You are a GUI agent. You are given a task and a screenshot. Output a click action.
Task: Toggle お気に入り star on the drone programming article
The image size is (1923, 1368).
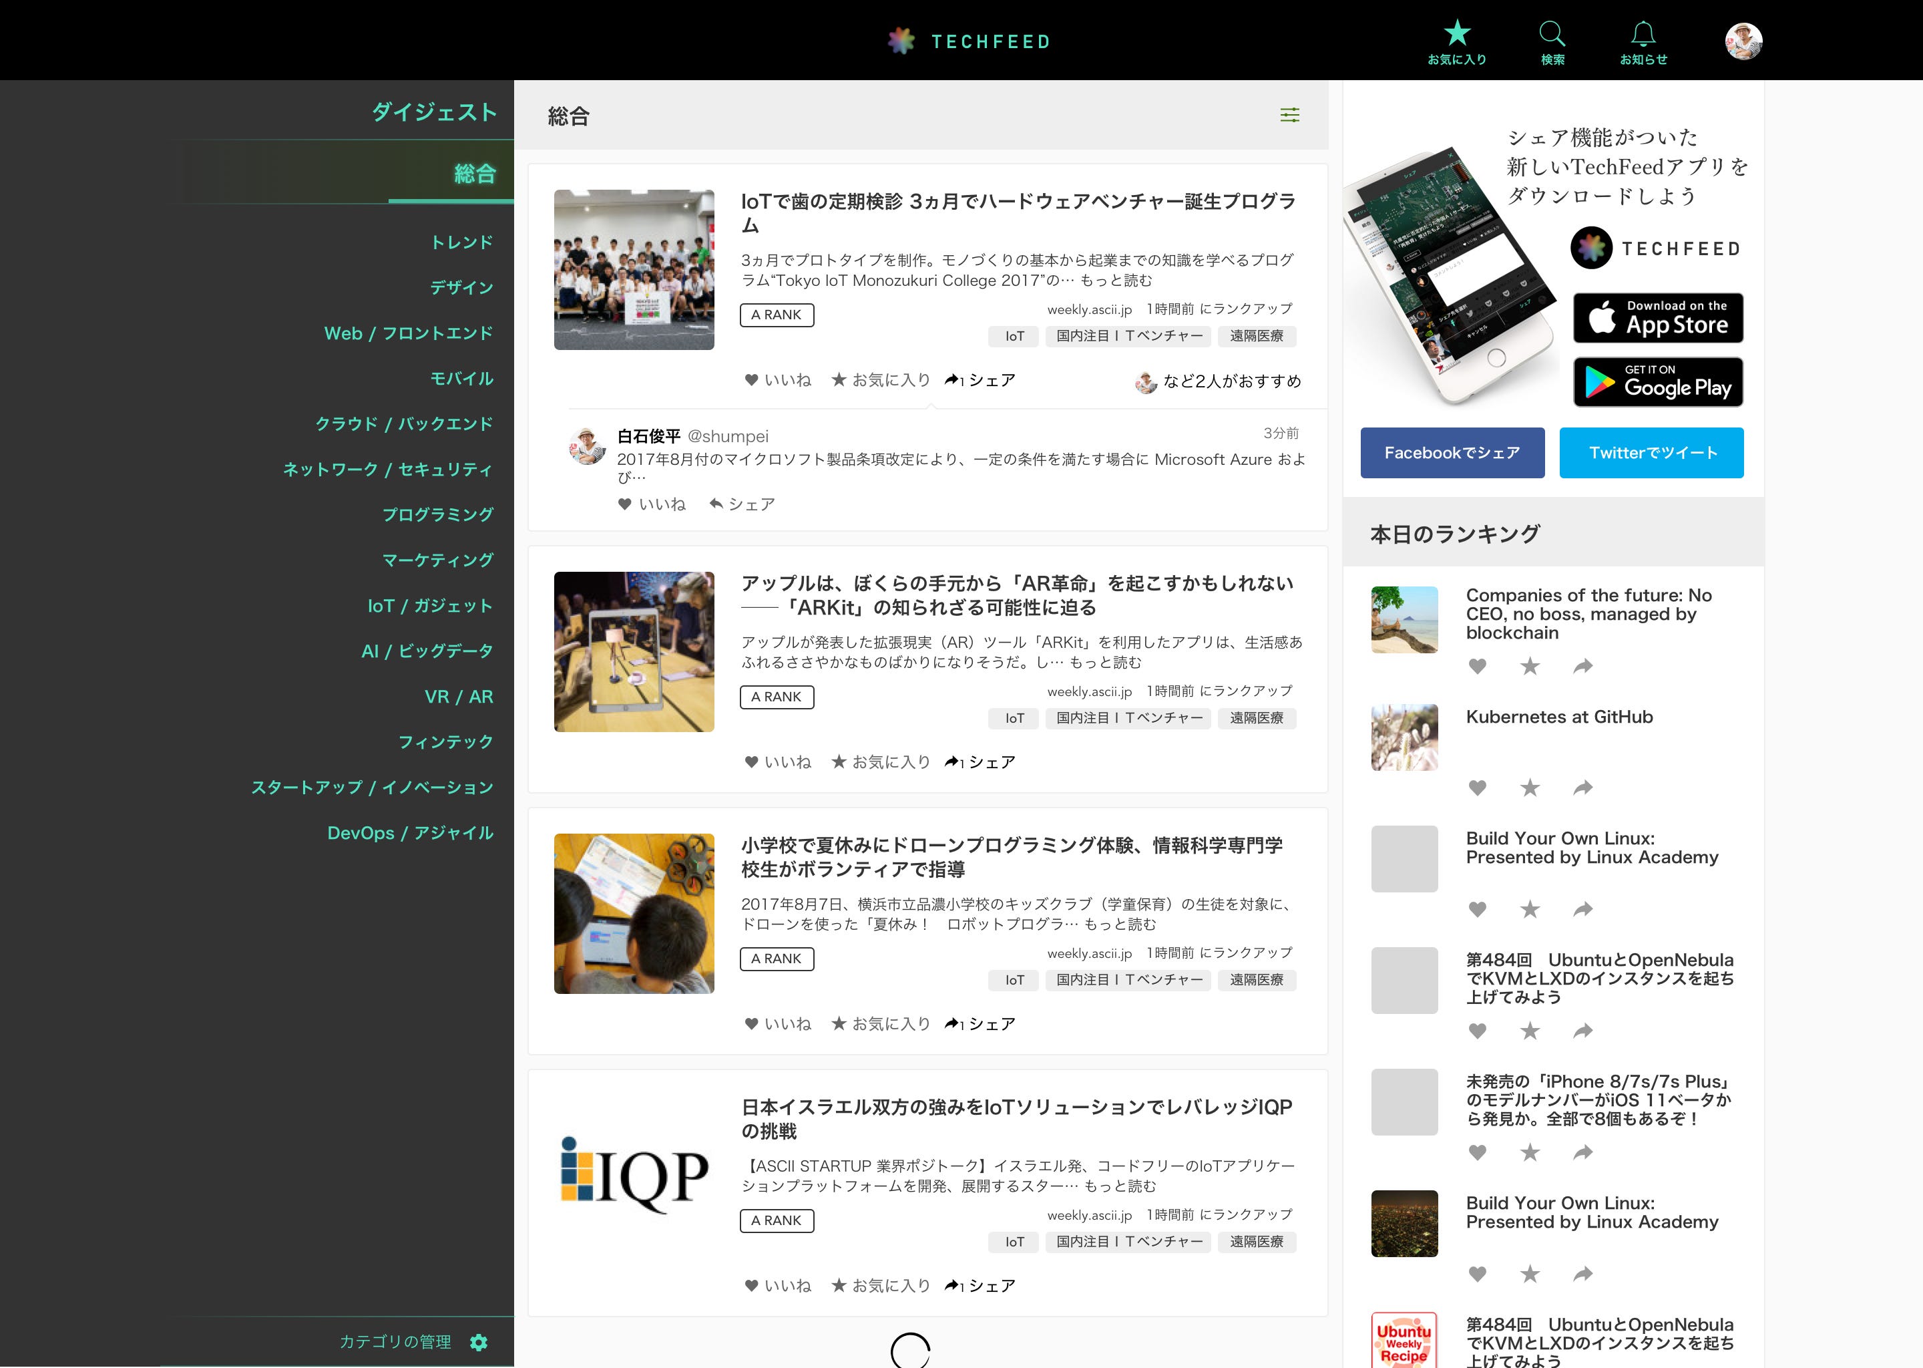(839, 1023)
